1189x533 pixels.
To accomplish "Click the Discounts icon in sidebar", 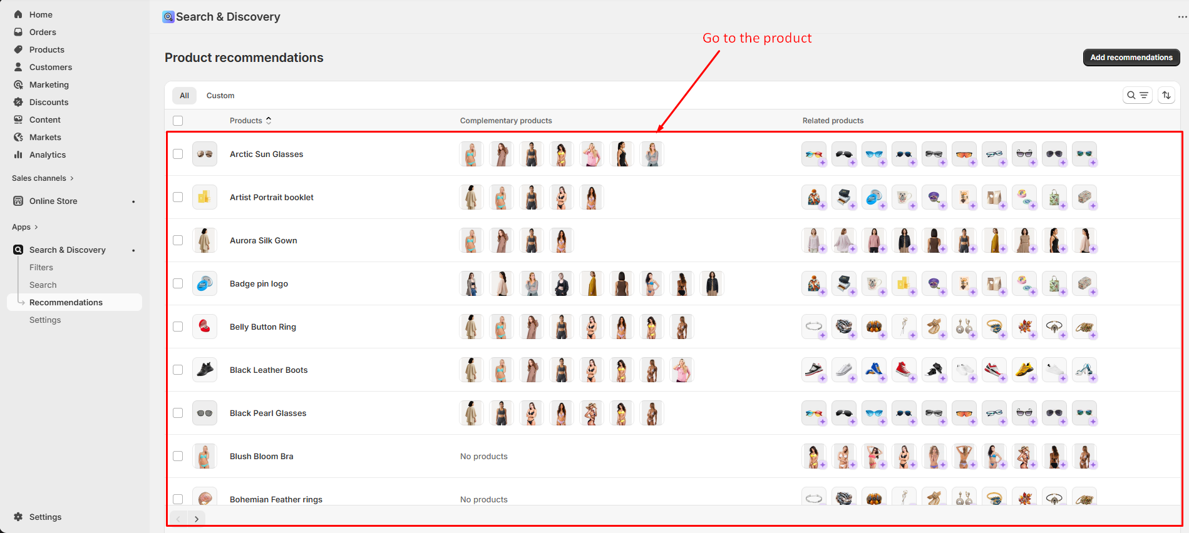I will (18, 102).
